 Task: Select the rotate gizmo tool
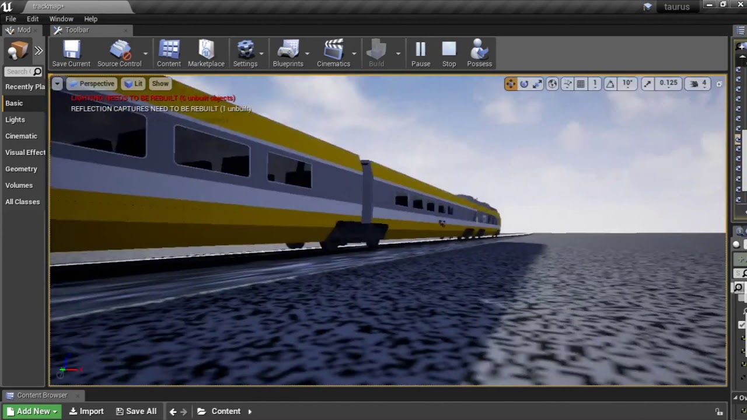coord(524,84)
